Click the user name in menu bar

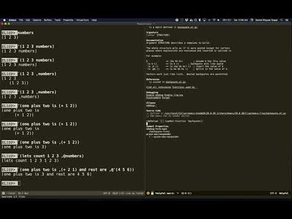(x=266, y=20)
